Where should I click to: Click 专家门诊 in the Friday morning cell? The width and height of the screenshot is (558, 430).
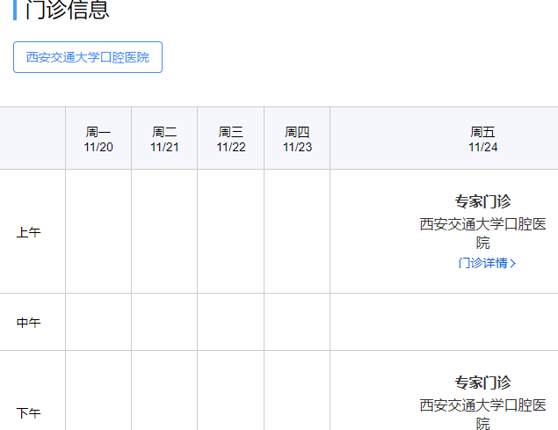482,201
